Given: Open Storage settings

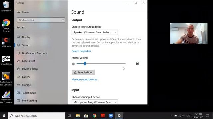Looking at the screenshot, I should 41,85.
